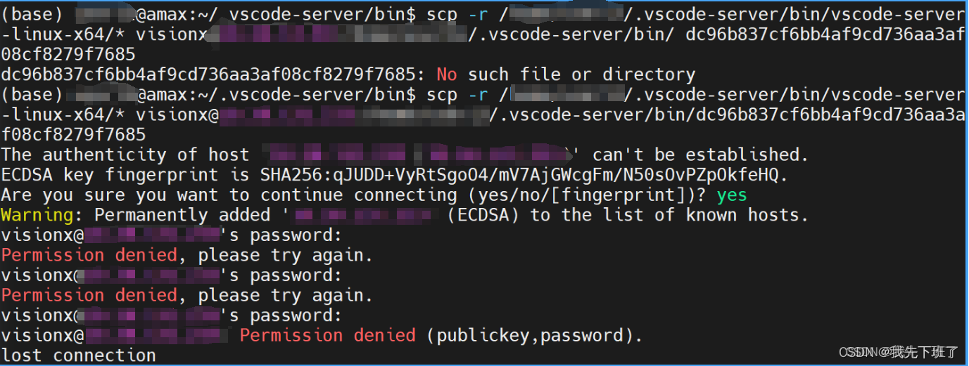Click the "Permanently added" text
Screen dimensions: 969x366
182,215
